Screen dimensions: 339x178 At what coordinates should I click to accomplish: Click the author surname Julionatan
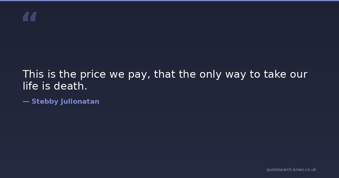click(80, 101)
